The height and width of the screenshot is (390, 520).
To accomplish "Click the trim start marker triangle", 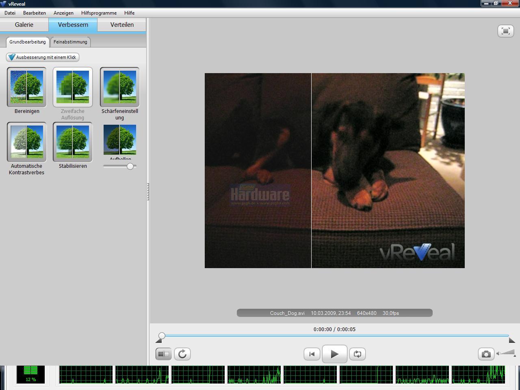I will click(158, 340).
